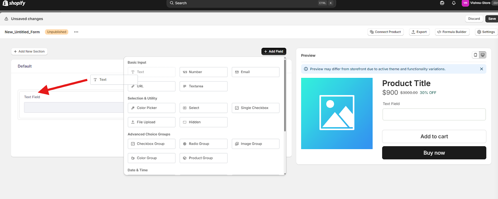Add a Single Checkbox field
Image resolution: width=498 pixels, height=199 pixels.
[x=255, y=108]
